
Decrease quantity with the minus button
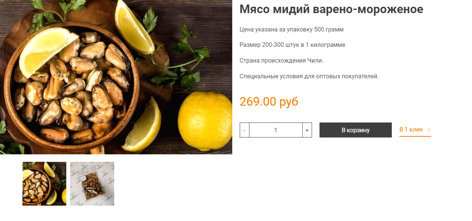pyautogui.click(x=245, y=130)
